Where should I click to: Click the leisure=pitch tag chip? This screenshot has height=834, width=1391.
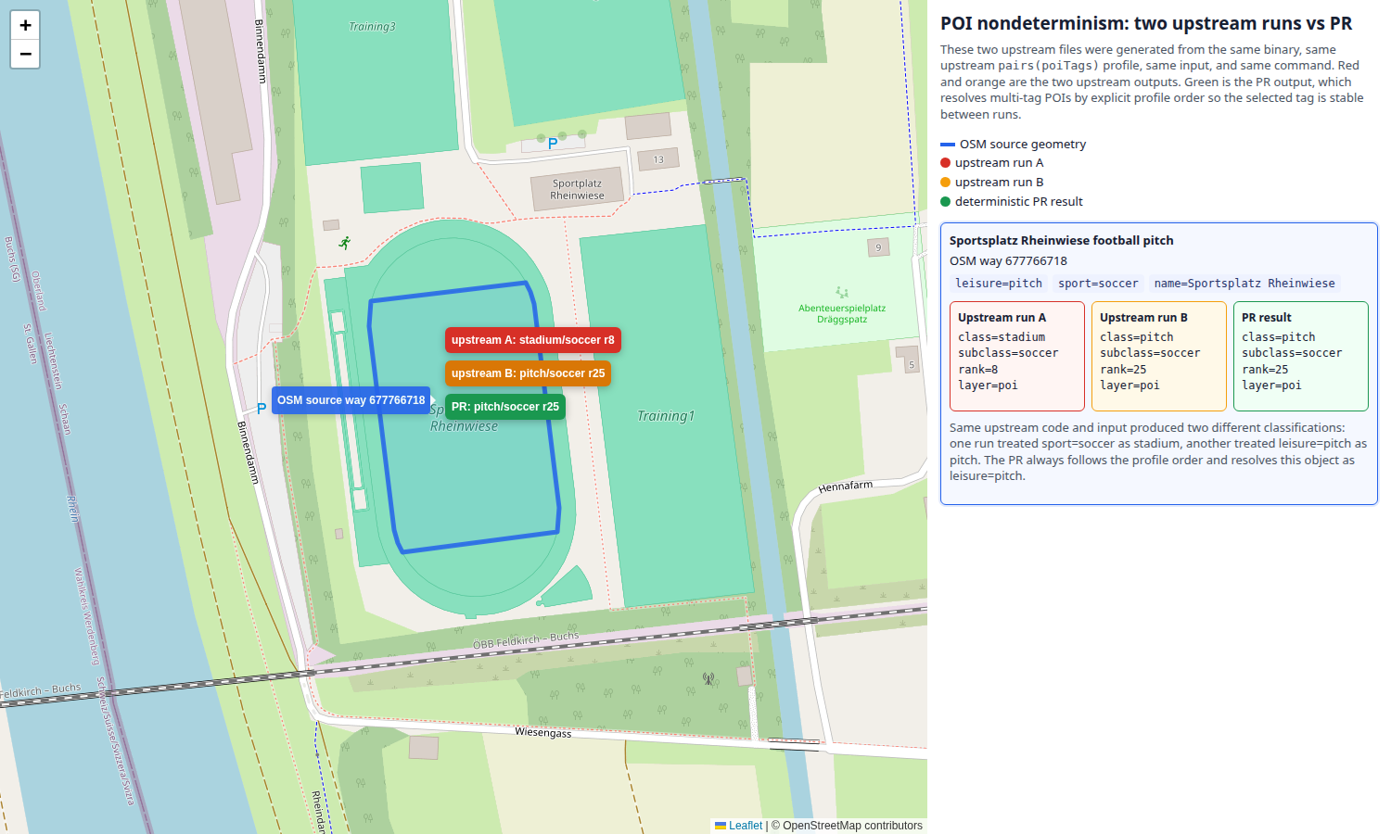tap(999, 284)
